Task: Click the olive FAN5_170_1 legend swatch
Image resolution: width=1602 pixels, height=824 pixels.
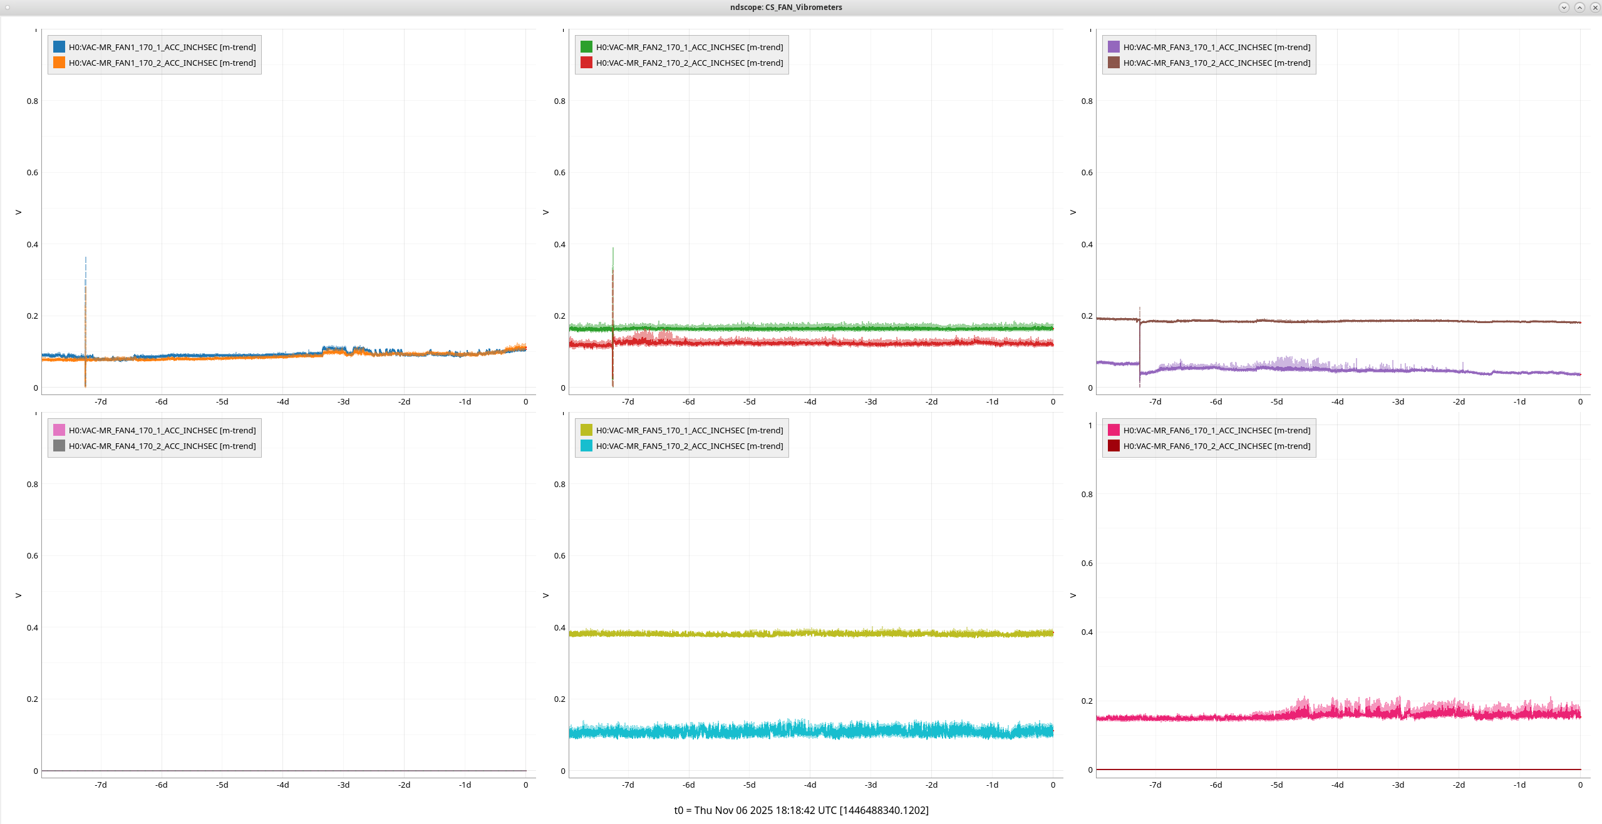Action: (x=586, y=430)
